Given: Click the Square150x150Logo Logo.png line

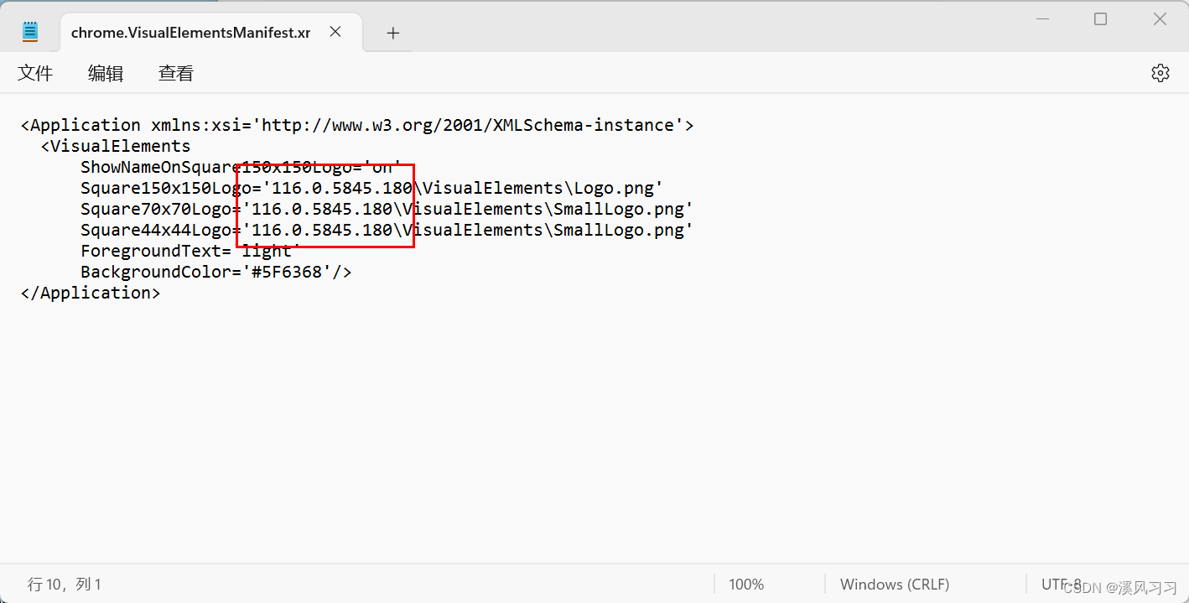Looking at the screenshot, I should click(x=372, y=188).
